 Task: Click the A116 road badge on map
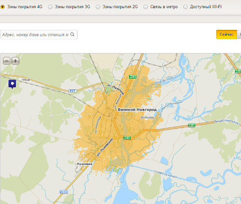coord(64,192)
